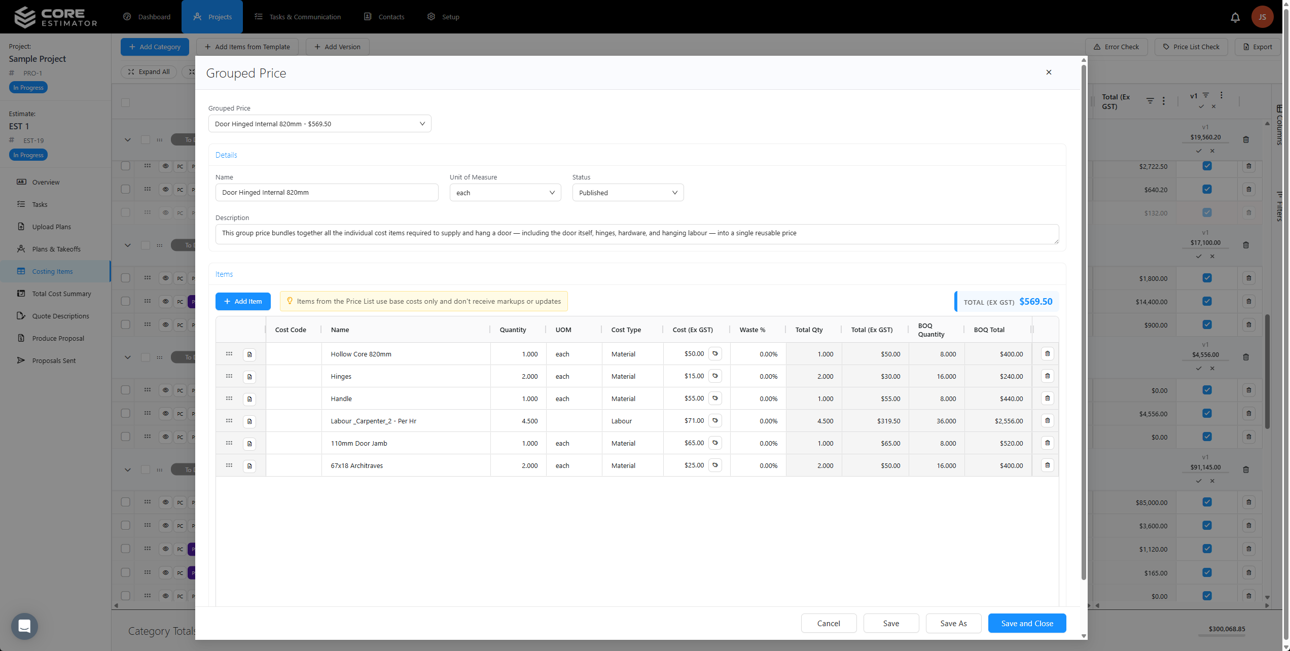Open the Columns side panel on right edge
The height and width of the screenshot is (651, 1290).
1280,127
